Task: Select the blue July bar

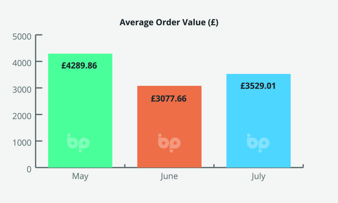Action: pyautogui.click(x=258, y=121)
